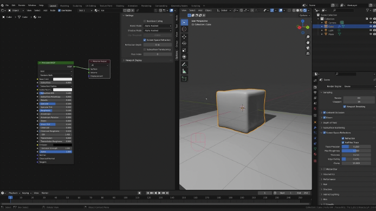Enable the Subsurface Translucency checkbox

145,49
